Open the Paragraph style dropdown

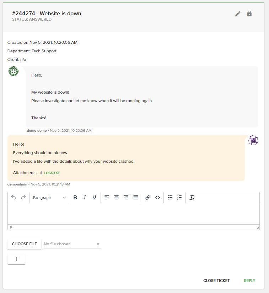50,197
